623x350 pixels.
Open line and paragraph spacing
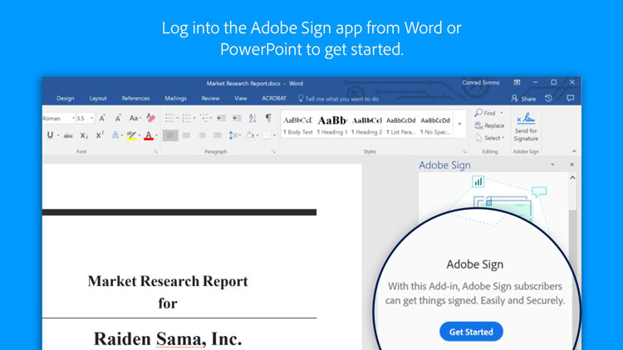pyautogui.click(x=233, y=135)
